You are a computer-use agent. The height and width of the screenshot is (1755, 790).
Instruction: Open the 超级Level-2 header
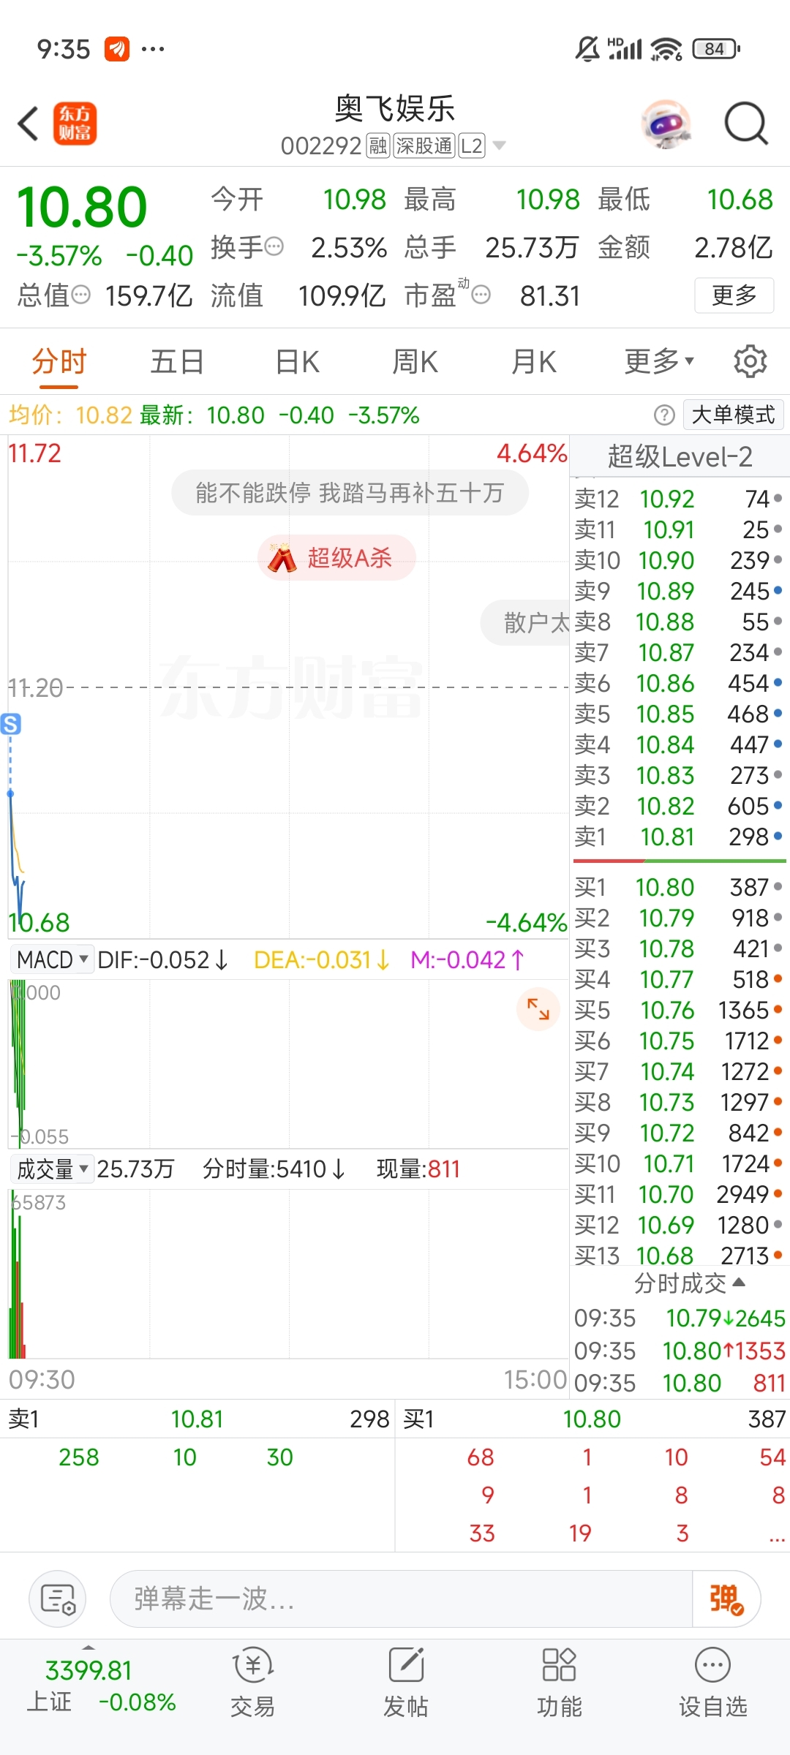pos(680,457)
